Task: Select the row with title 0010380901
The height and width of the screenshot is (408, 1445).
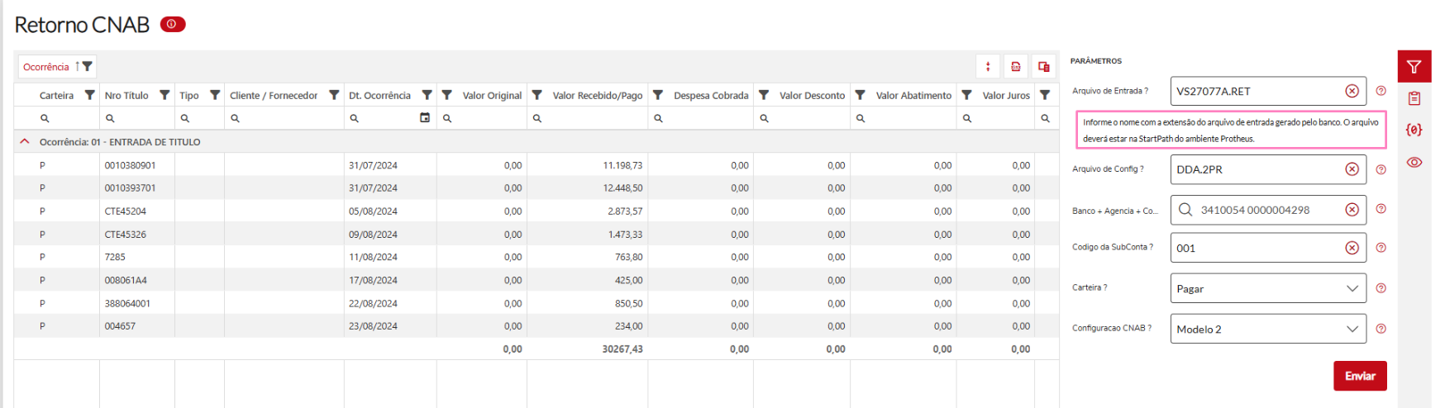Action: 537,165
